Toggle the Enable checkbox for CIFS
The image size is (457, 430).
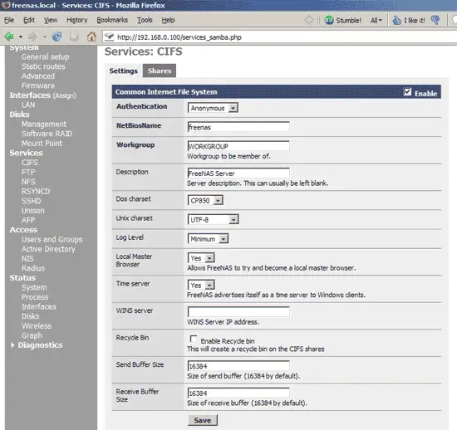407,92
